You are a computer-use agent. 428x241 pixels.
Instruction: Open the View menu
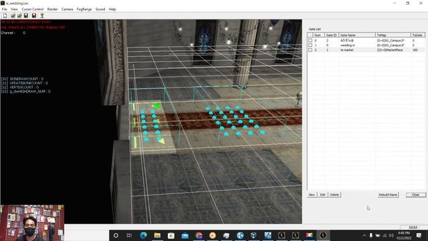[14, 9]
